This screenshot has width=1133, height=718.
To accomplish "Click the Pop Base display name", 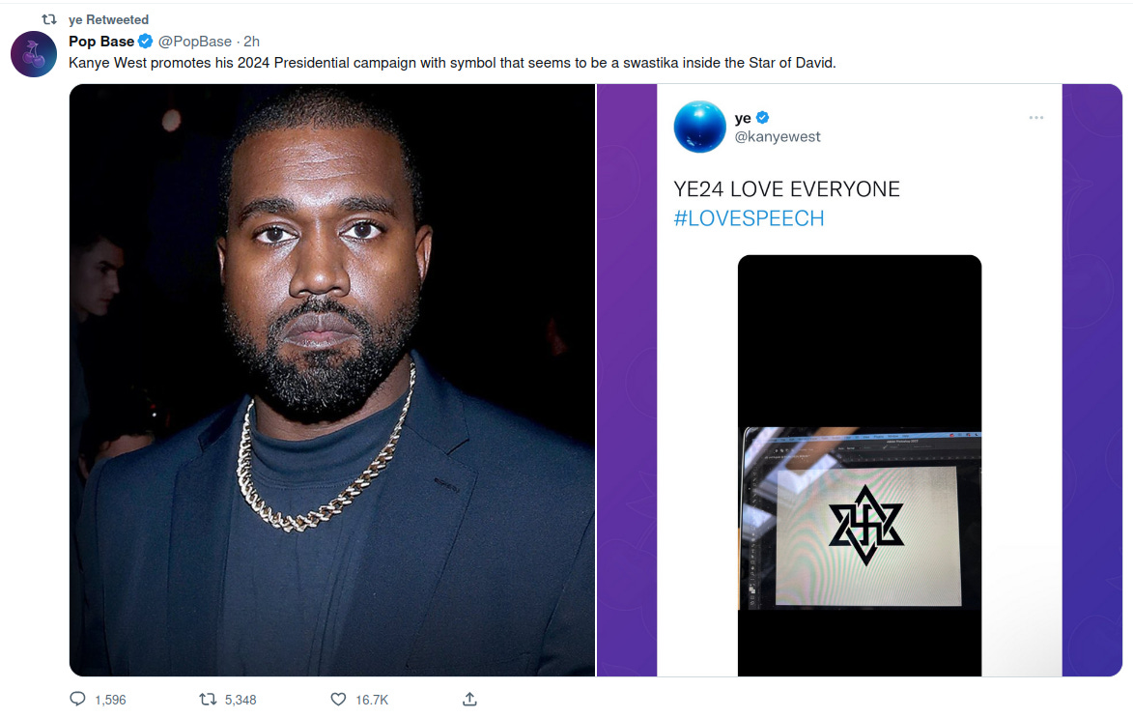I will pyautogui.click(x=101, y=42).
